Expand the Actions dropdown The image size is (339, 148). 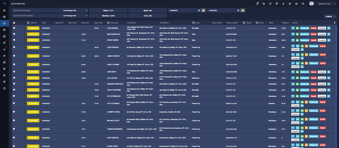[x=329, y=16]
